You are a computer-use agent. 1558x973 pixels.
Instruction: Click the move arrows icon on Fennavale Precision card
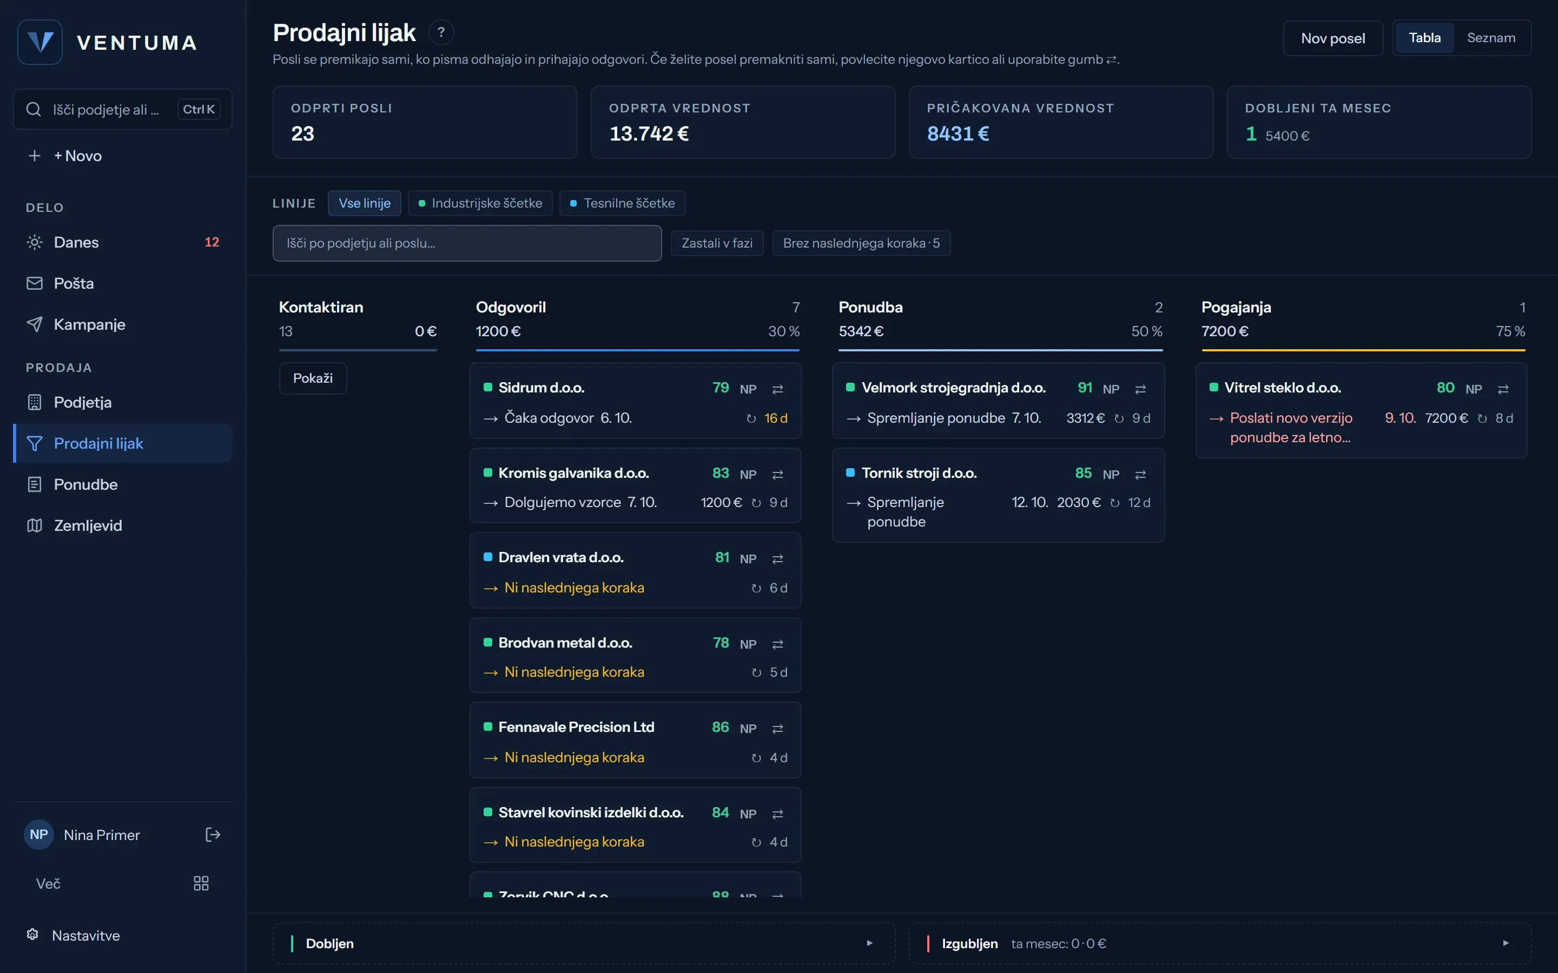(778, 729)
